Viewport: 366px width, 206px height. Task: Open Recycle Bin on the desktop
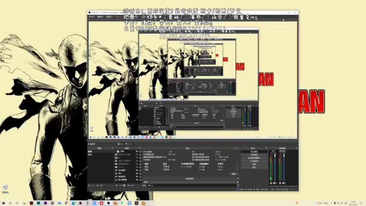pyautogui.click(x=5, y=189)
